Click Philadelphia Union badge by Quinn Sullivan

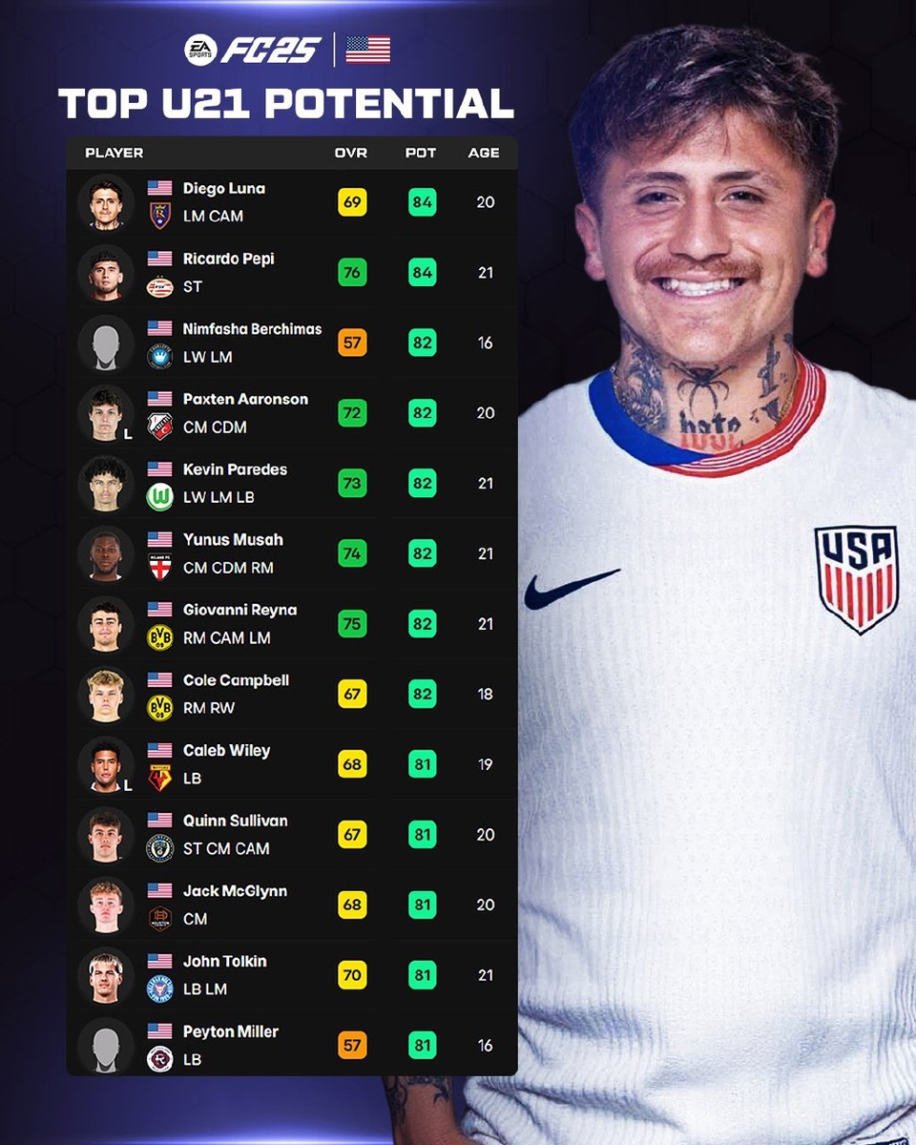click(159, 848)
